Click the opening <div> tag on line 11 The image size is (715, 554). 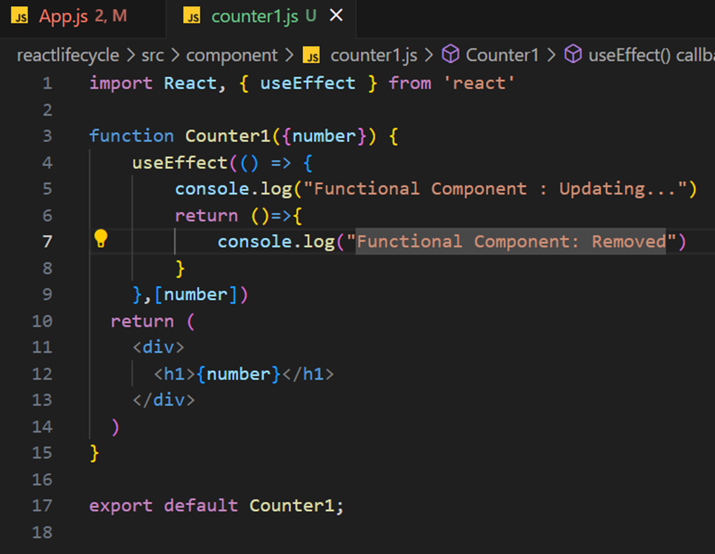point(159,347)
